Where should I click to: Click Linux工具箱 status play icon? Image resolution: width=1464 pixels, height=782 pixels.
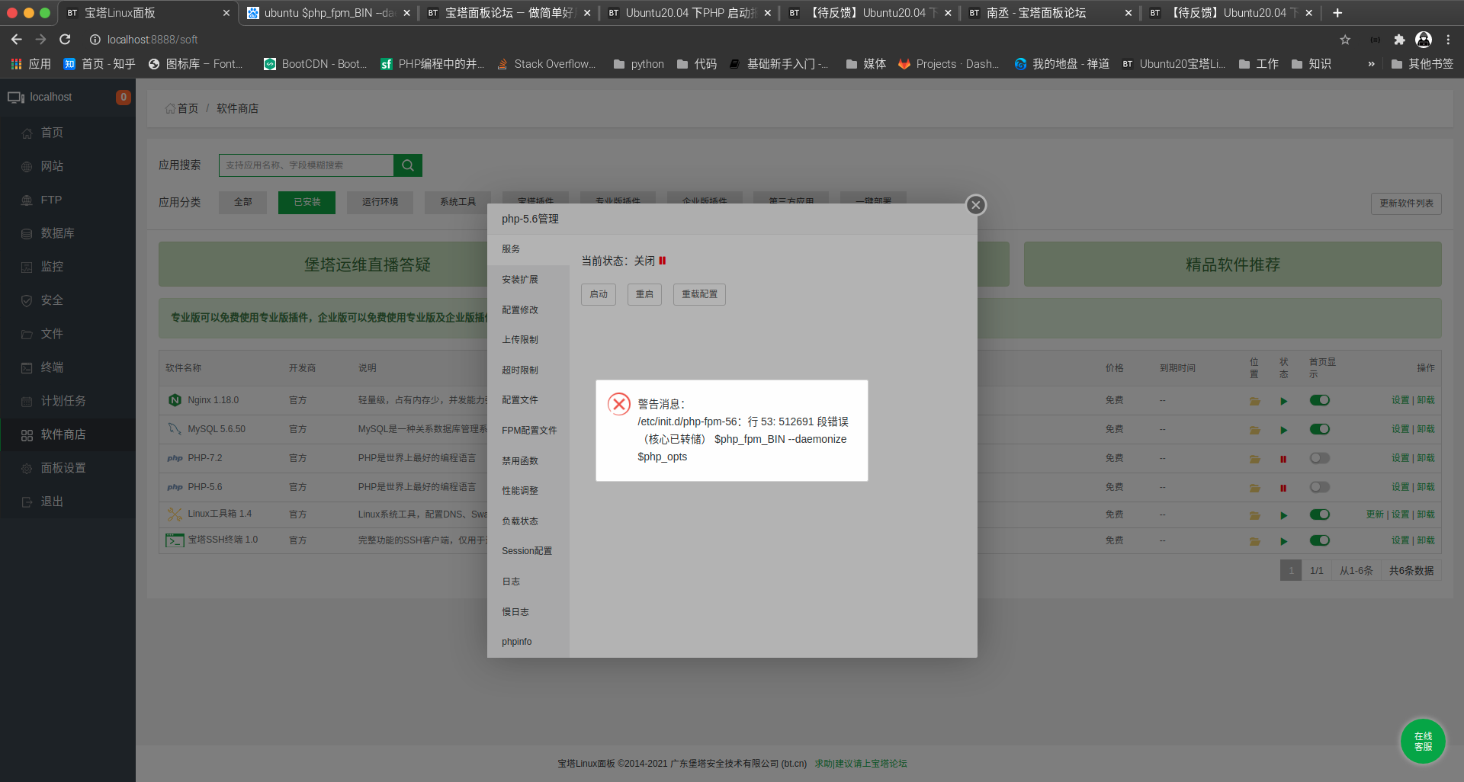point(1283,515)
